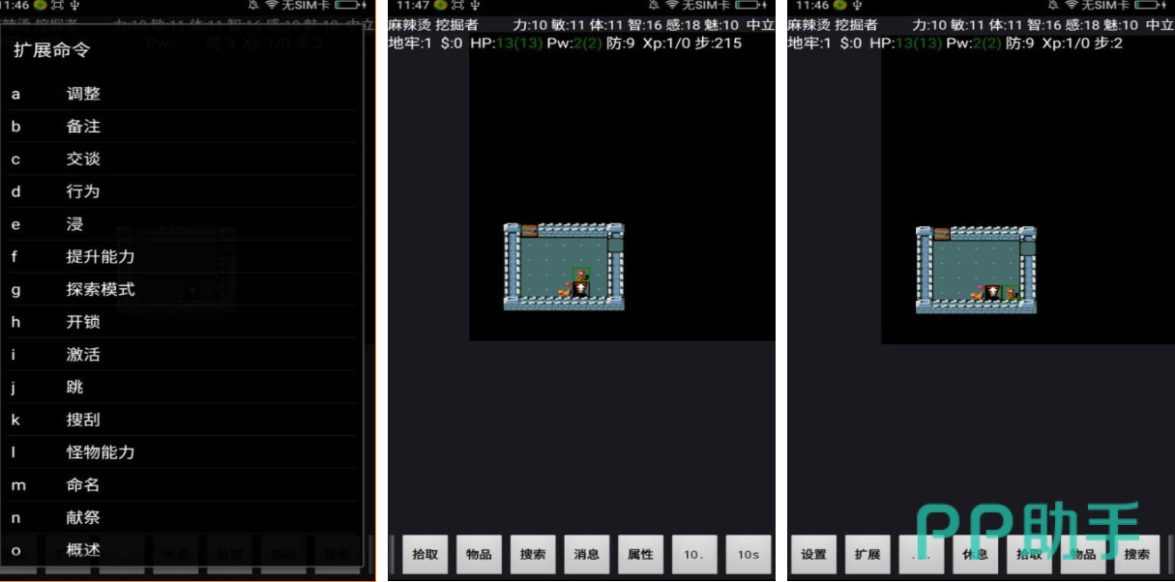Choose the 交谈 (chat) extended command
1175x582 pixels.
pyautogui.click(x=83, y=159)
